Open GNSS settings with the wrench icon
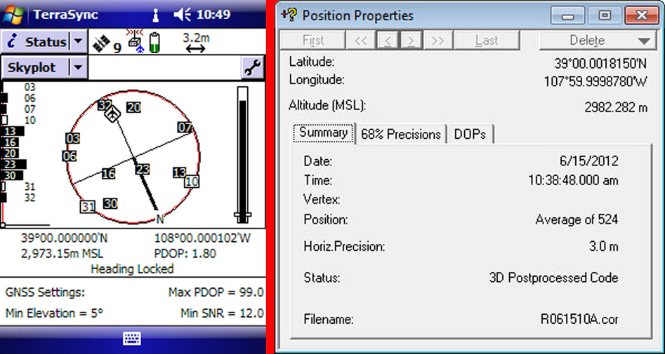 [x=253, y=67]
